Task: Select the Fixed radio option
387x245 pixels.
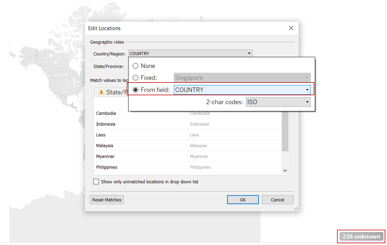Action: tap(135, 78)
